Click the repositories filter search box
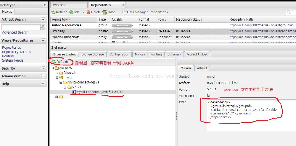 click(x=291, y=12)
